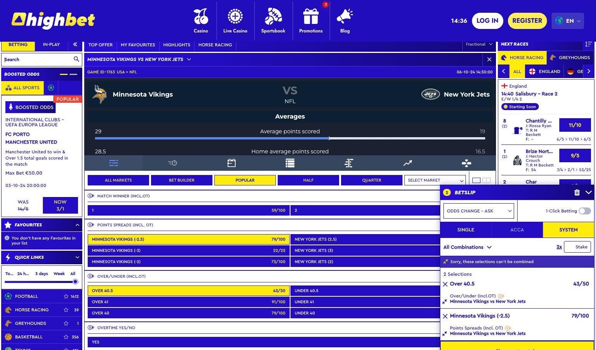Image resolution: width=596 pixels, height=350 pixels.
Task: Open the Casino section cherry icon
Action: (201, 17)
